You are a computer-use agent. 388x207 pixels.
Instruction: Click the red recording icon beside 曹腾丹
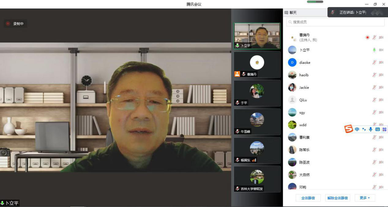(x=367, y=38)
